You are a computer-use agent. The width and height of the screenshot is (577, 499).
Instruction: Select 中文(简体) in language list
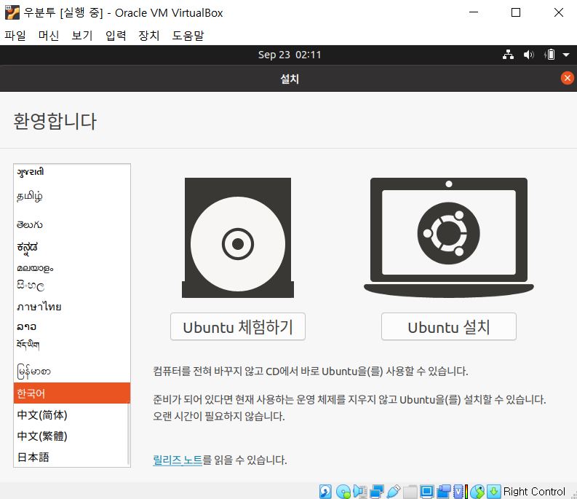click(71, 414)
